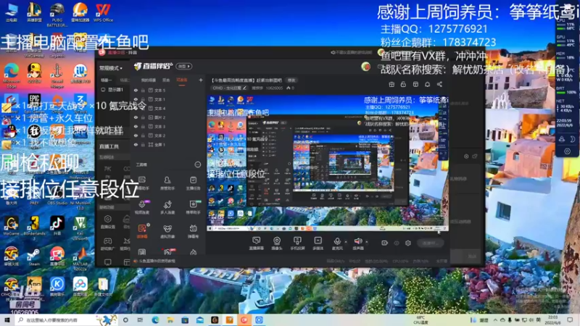Image resolution: width=580 pixels, height=326 pixels.
Task: Open 虚拟形象 virtual avatar tool
Action: pos(167,231)
